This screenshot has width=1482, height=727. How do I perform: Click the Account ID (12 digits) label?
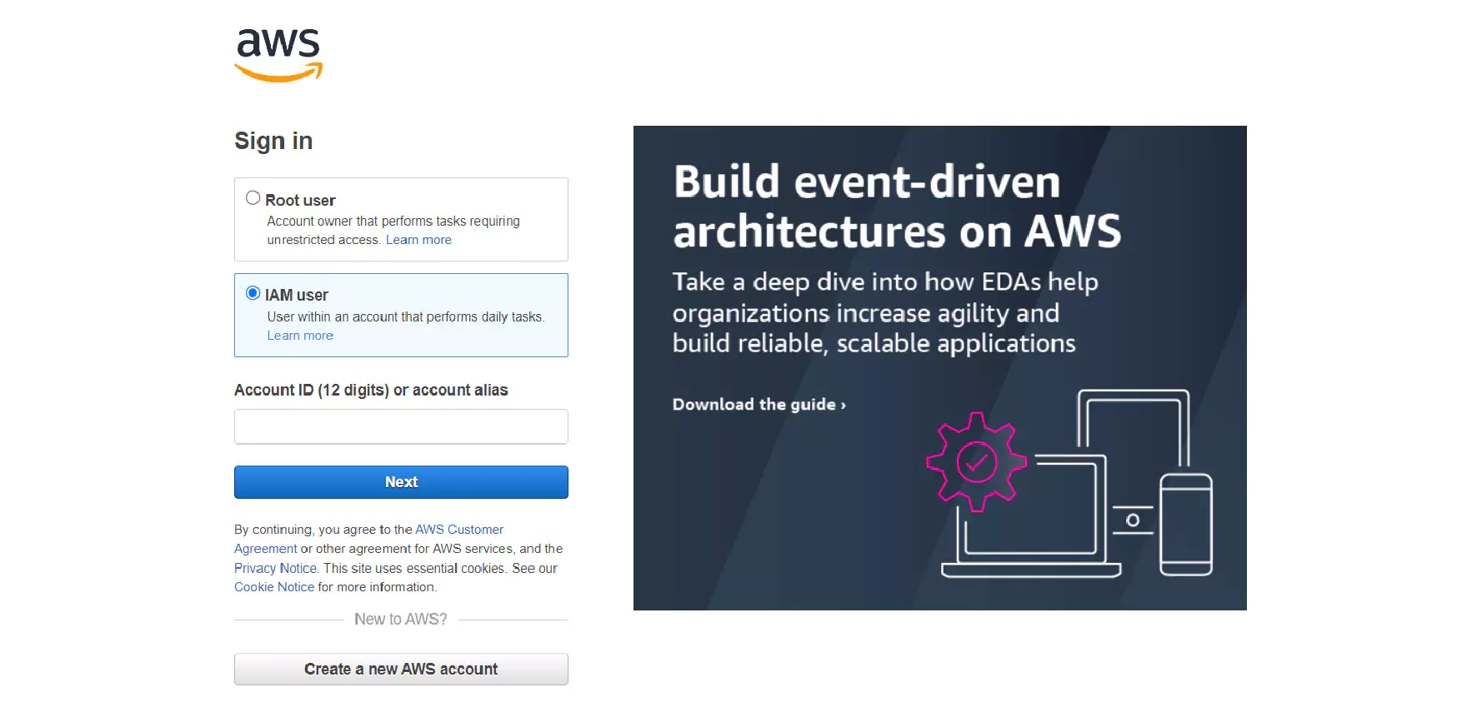point(371,390)
